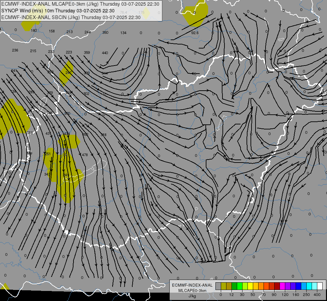Image resolution: width=327 pixels, height=301 pixels.
Task: Click the map value 233
Action: tap(51, 52)
